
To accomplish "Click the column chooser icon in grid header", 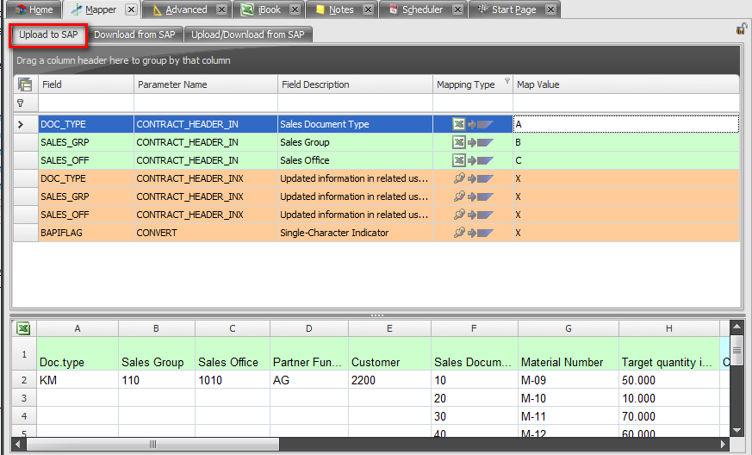I will (25, 84).
